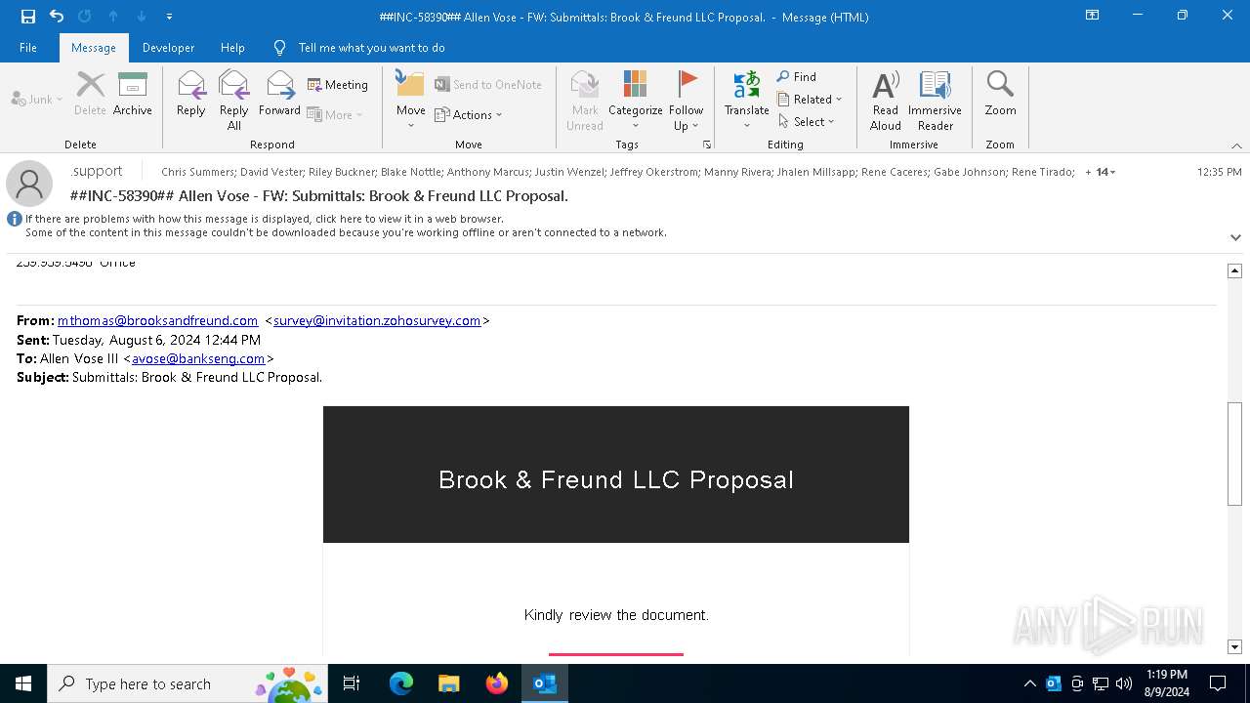This screenshot has width=1250, height=703.
Task: Switch to the Developer tab
Action: point(168,48)
